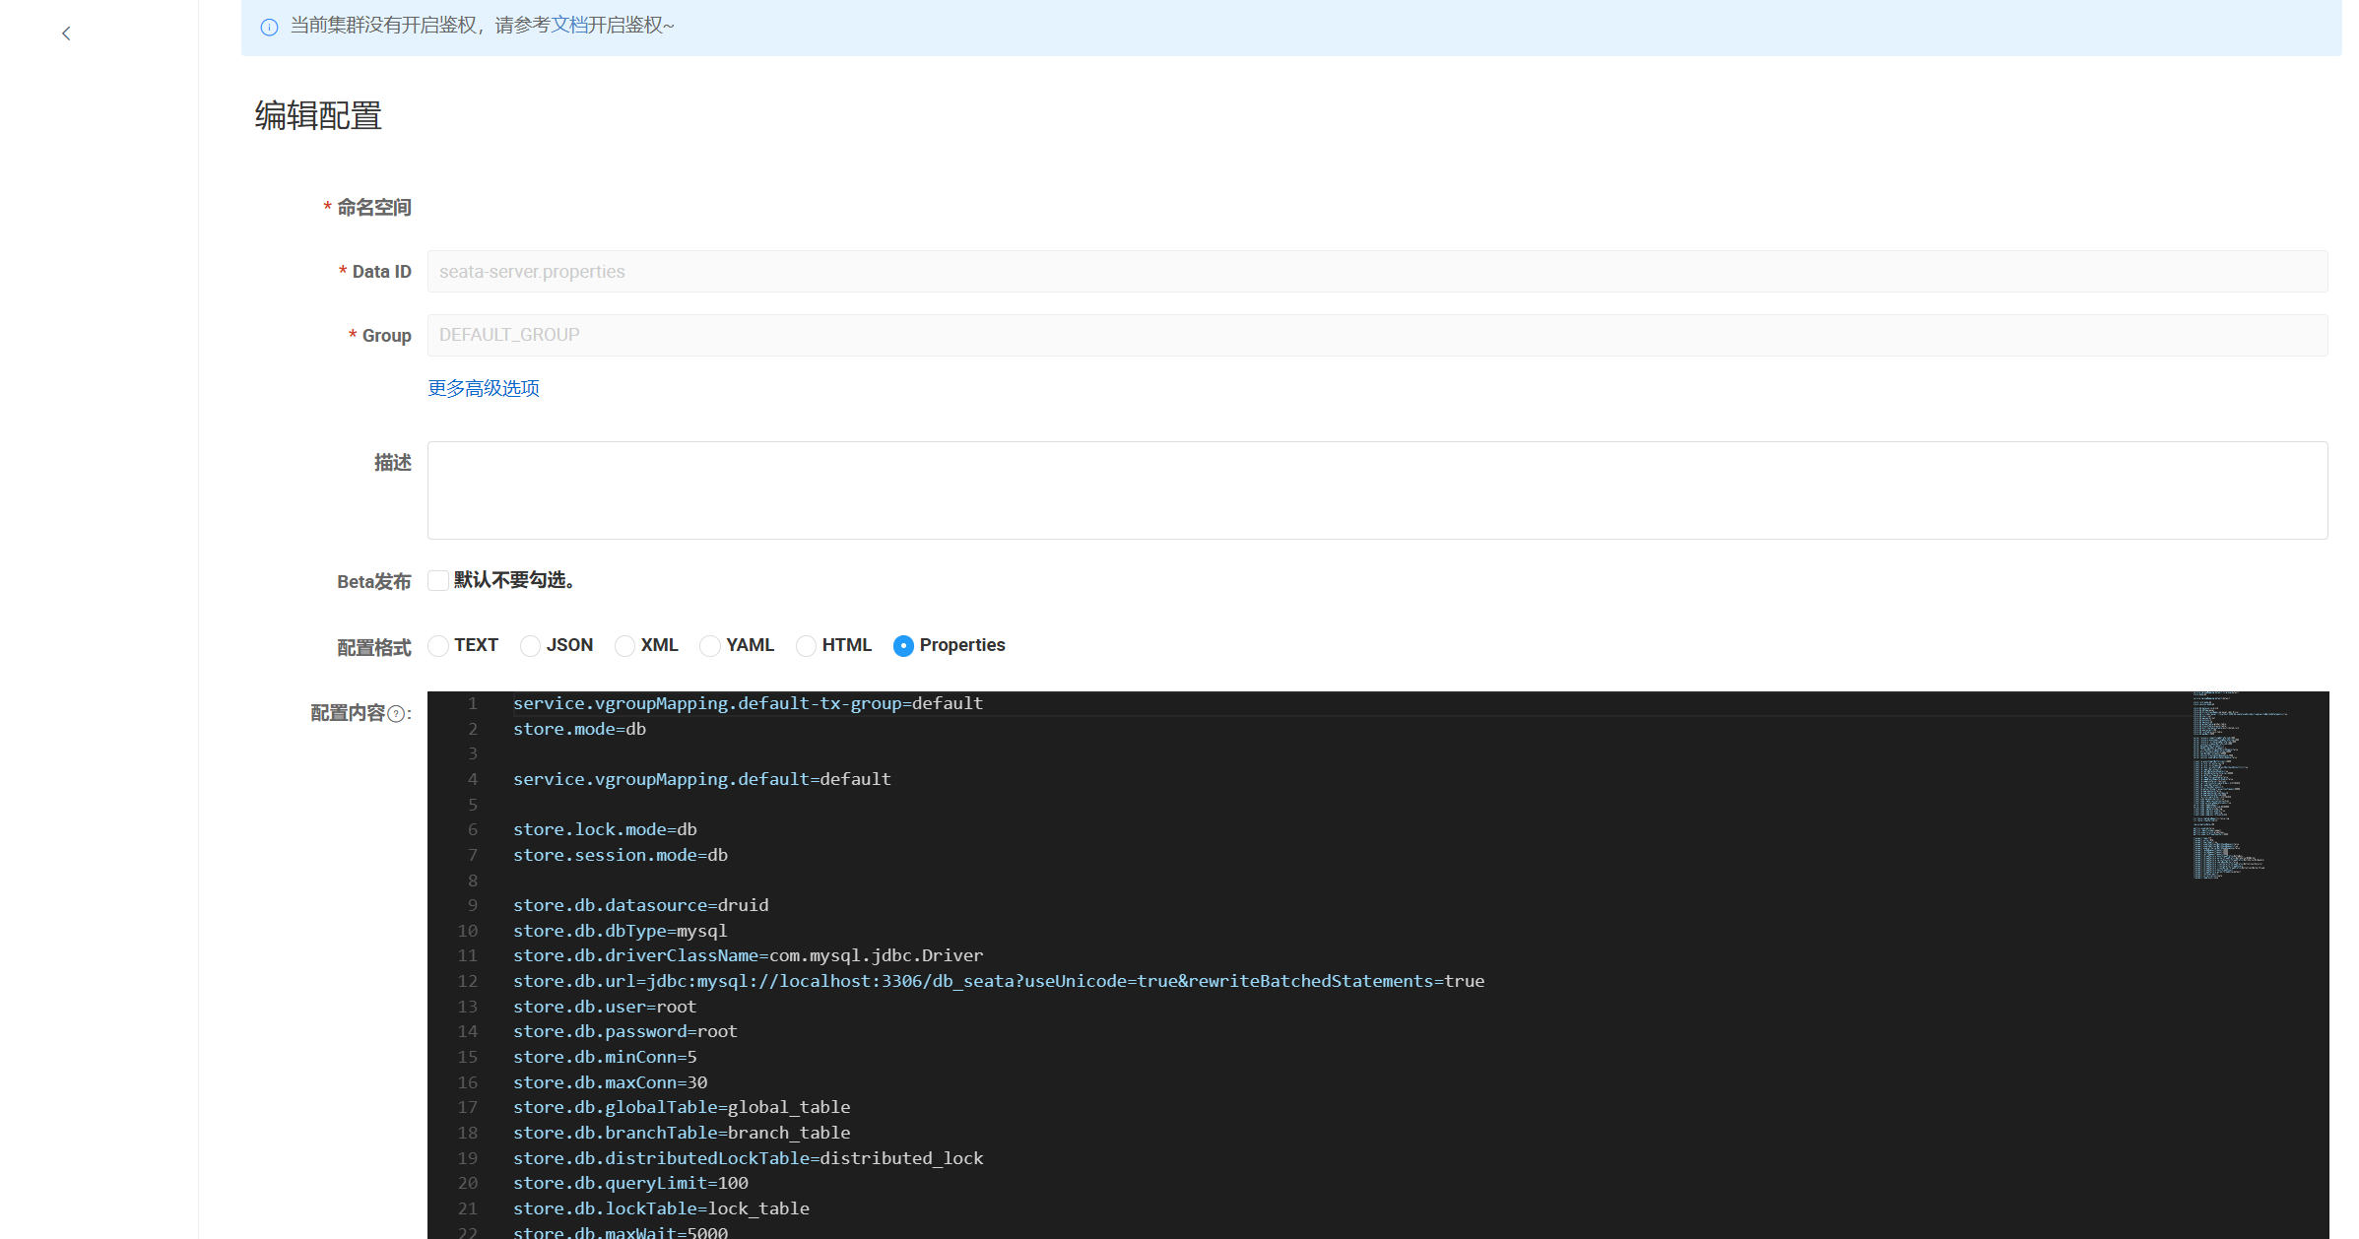Select the HTML format radio button
2359x1239 pixels.
[x=806, y=646]
